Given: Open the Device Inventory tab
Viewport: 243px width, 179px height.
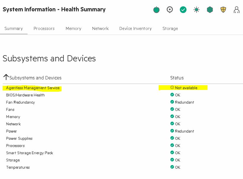Looking at the screenshot, I should [136, 28].
